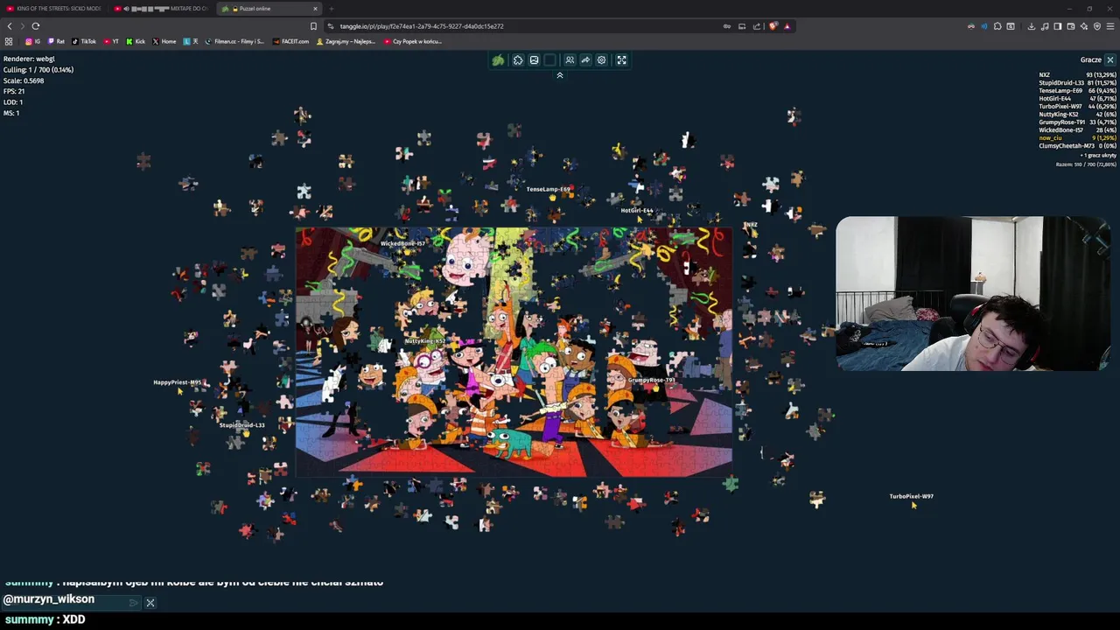The width and height of the screenshot is (1120, 630).
Task: Open a new browser tab
Action: (331, 9)
